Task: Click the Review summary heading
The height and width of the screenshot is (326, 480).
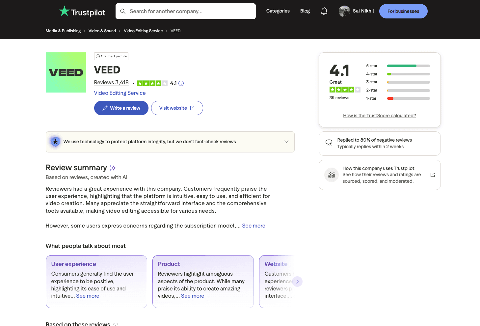Action: [76, 168]
